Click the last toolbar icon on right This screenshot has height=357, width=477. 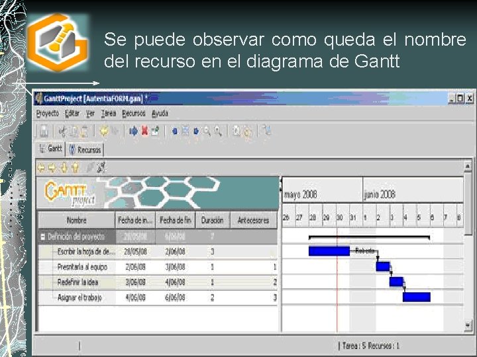click(x=267, y=130)
